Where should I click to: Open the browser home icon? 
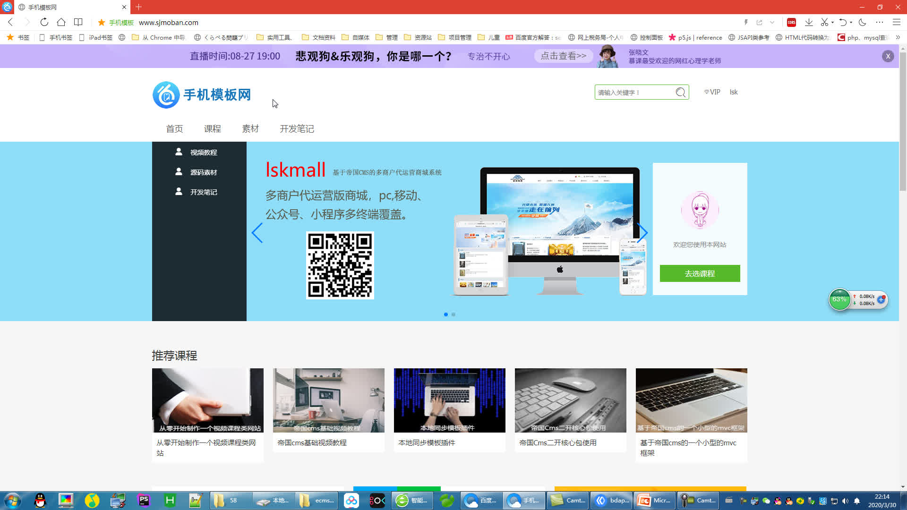point(61,22)
